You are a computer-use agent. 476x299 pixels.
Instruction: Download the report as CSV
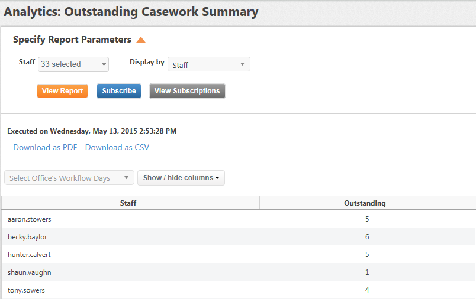coord(117,147)
